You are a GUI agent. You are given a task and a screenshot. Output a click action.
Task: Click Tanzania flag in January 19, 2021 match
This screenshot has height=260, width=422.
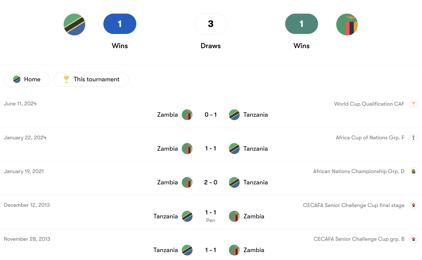tap(234, 182)
